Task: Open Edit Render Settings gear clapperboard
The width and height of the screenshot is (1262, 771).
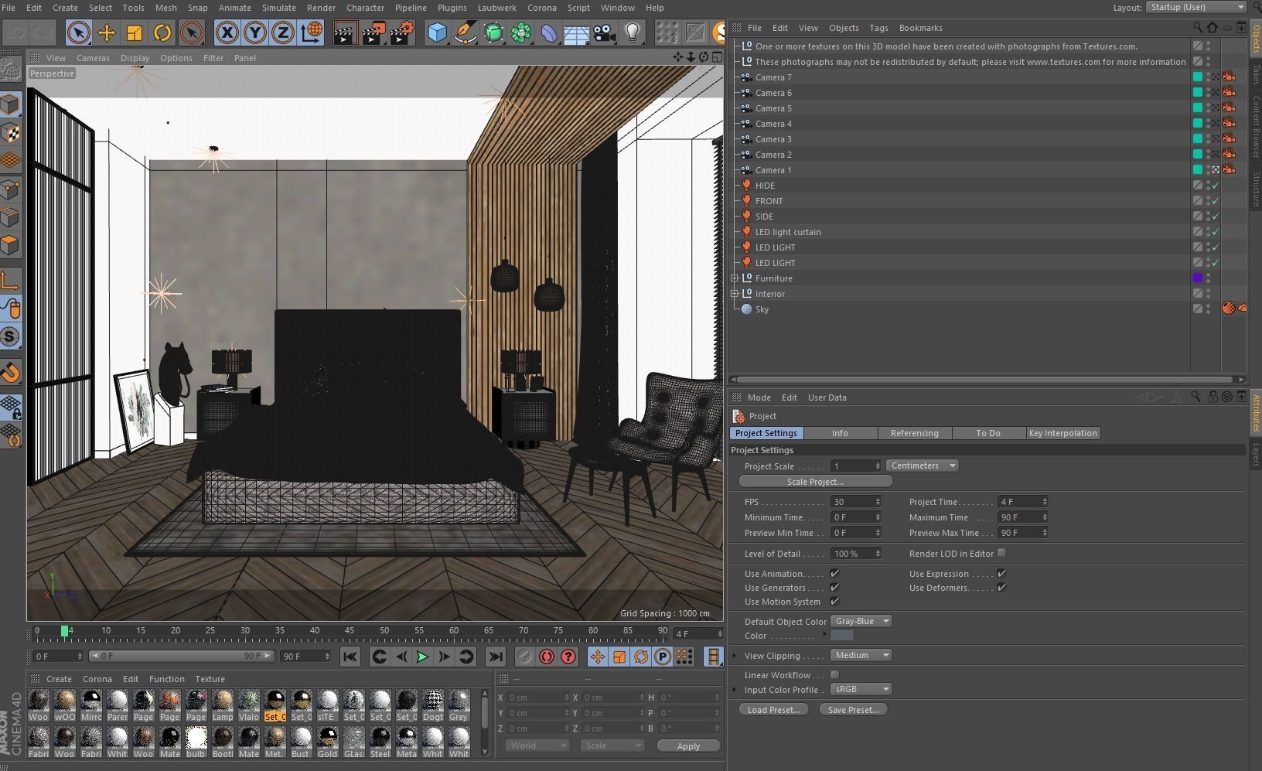Action: coord(402,32)
